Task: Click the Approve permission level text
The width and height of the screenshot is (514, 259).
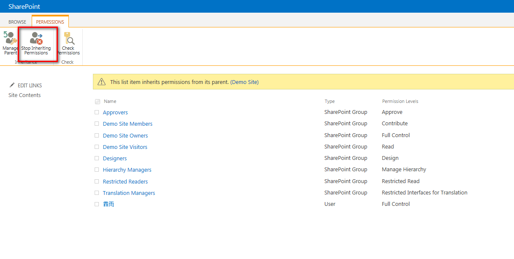Action: pyautogui.click(x=392, y=112)
